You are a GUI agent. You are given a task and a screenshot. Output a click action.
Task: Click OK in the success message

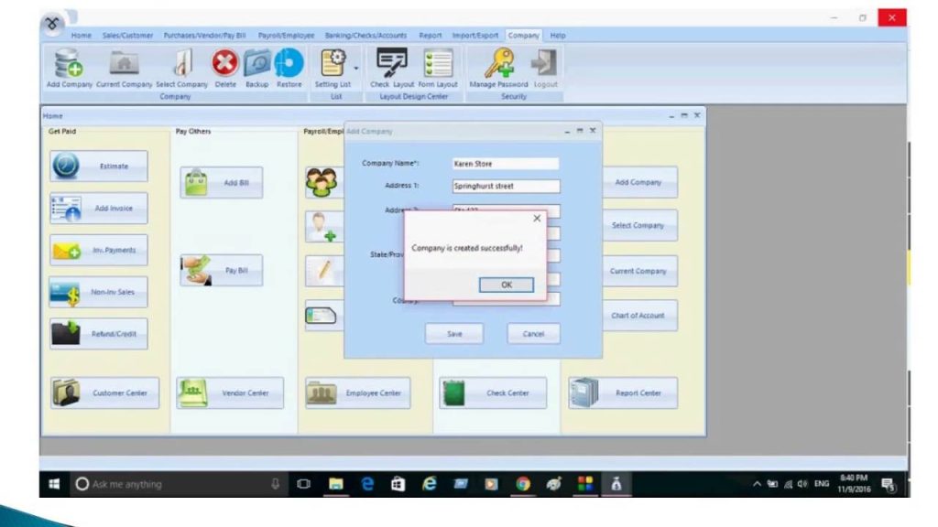(x=506, y=285)
